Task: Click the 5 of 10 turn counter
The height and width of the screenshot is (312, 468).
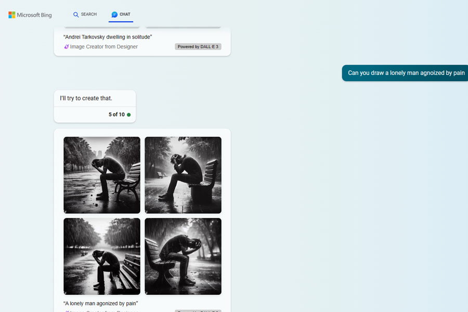Action: tap(116, 114)
